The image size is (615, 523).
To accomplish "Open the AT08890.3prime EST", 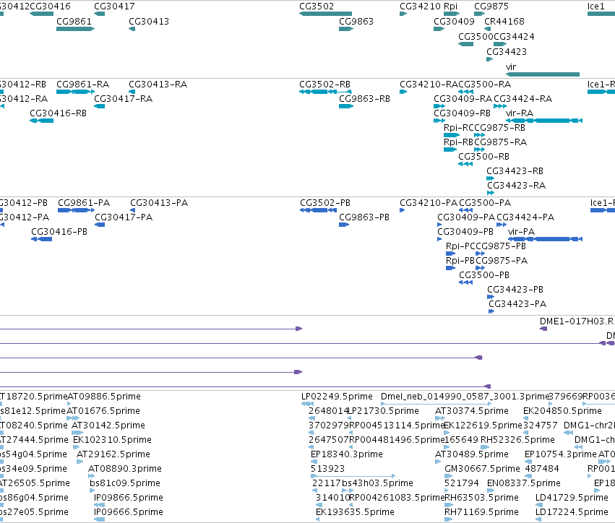I will coord(91,476).
